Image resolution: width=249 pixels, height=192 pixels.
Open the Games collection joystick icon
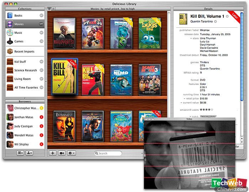pos(10,41)
